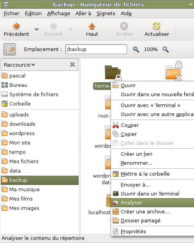Image resolution: width=194 pixels, height=243 pixels.
Task: Click the Emplacement path field
Action: coord(96,49)
